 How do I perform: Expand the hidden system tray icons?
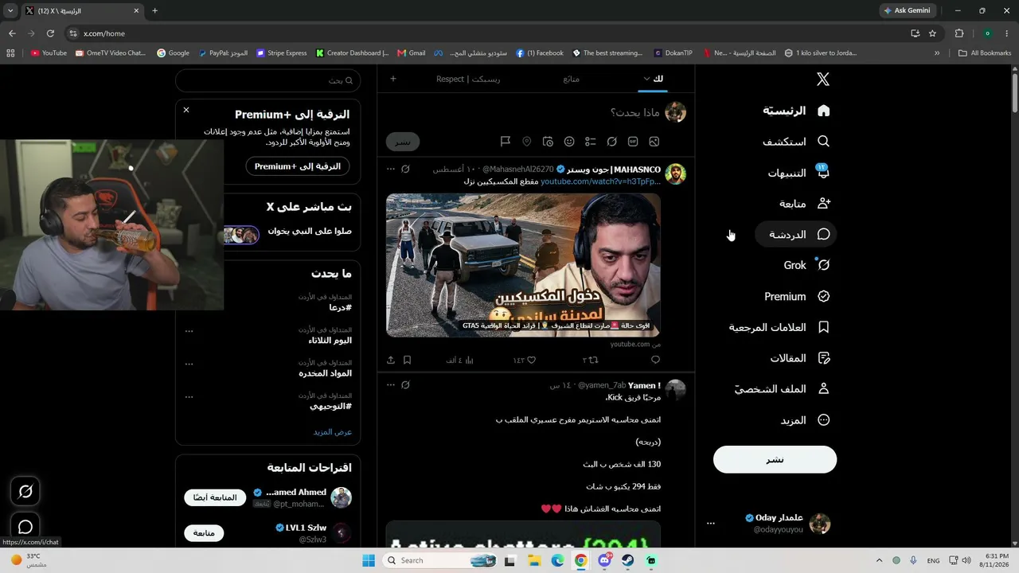tap(880, 560)
